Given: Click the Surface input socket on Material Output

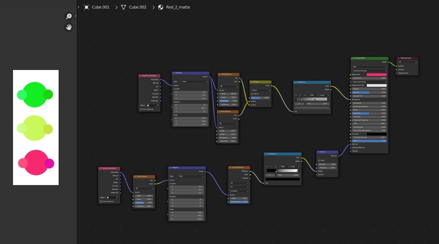Looking at the screenshot, I should click(x=396, y=66).
